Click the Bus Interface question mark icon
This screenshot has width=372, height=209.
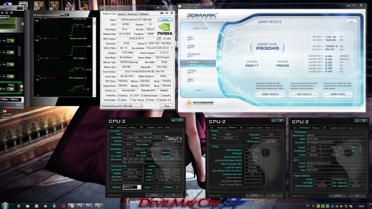[172, 48]
